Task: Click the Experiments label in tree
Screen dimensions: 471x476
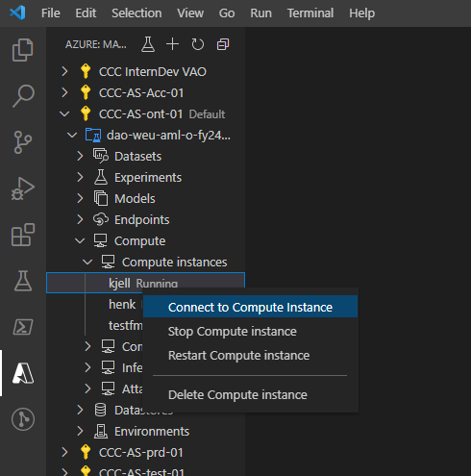Action: (148, 177)
